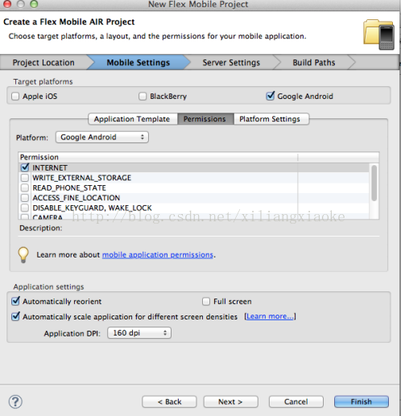Select the Mobile Settings step

click(138, 63)
